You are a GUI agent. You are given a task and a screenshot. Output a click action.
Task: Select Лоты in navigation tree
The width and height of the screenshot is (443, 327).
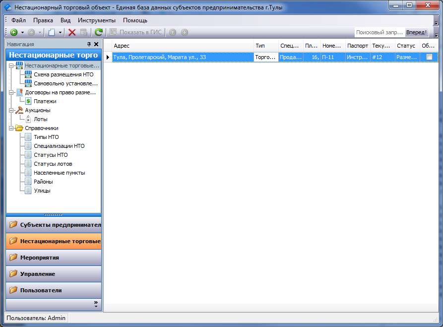40,119
